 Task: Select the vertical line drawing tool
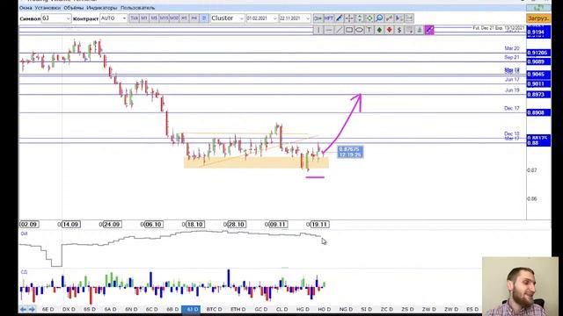[x=318, y=30]
